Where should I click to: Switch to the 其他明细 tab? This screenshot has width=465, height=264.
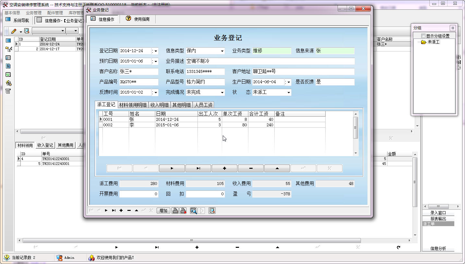click(182, 105)
